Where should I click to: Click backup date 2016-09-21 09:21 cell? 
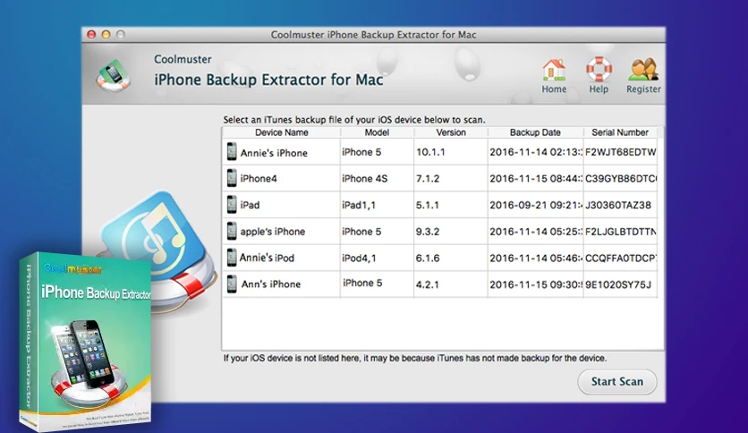535,205
